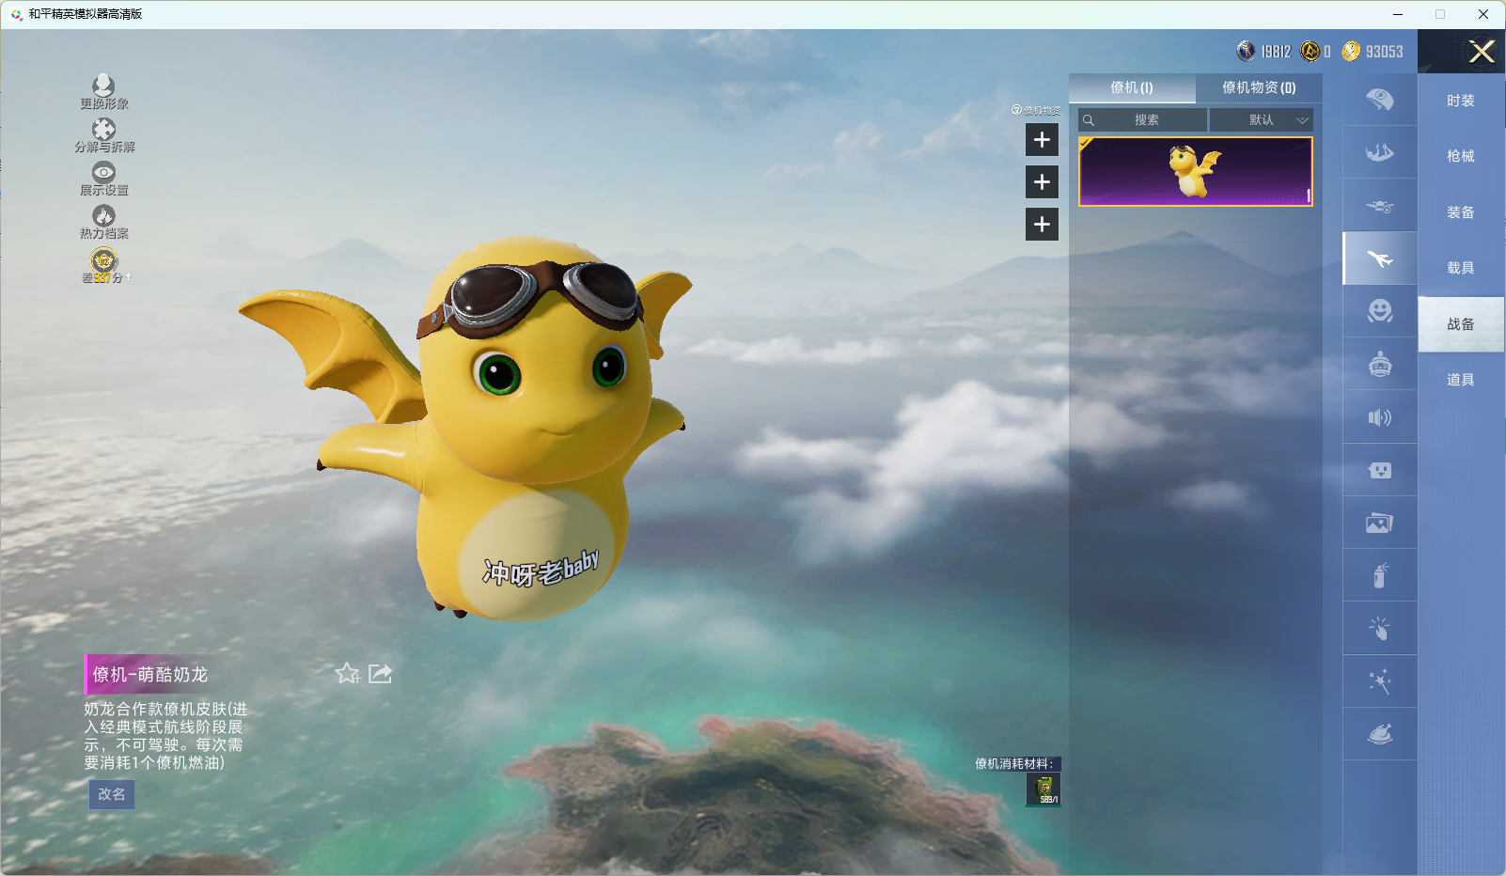Add supply in the third plus slot

(x=1042, y=225)
